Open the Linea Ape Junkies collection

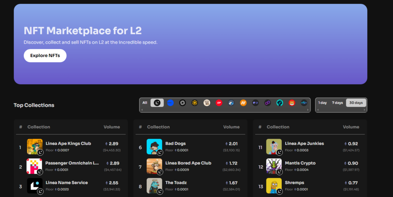304,143
